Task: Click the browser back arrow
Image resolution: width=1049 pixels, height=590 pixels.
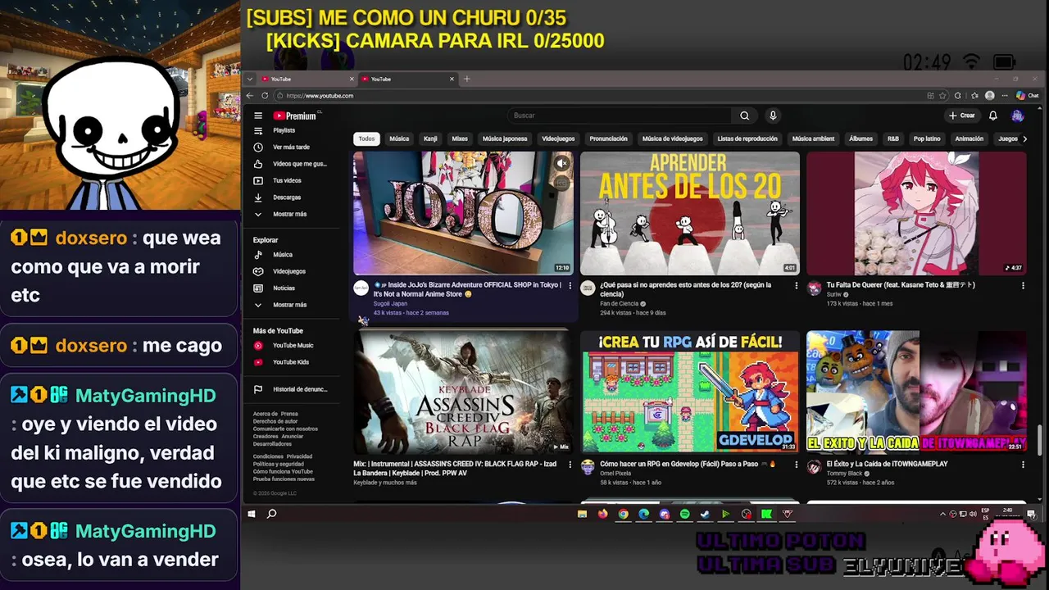Action: click(250, 96)
